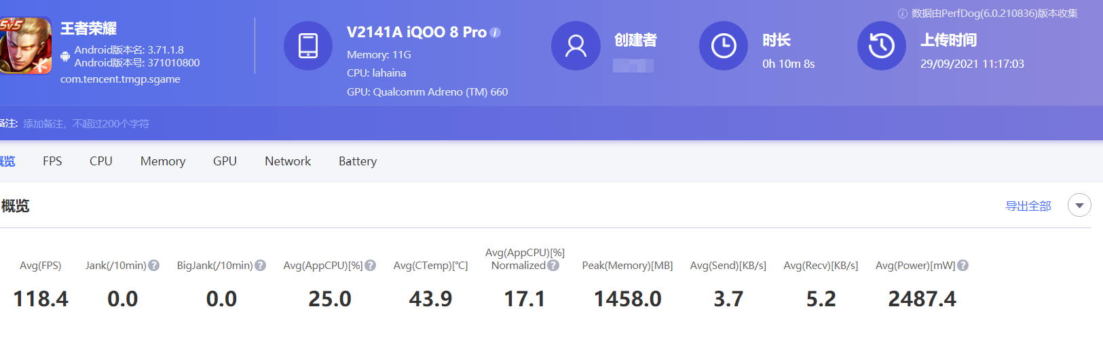
Task: Click help icon next to Avg(AppCPU)[%]
Action: click(371, 266)
